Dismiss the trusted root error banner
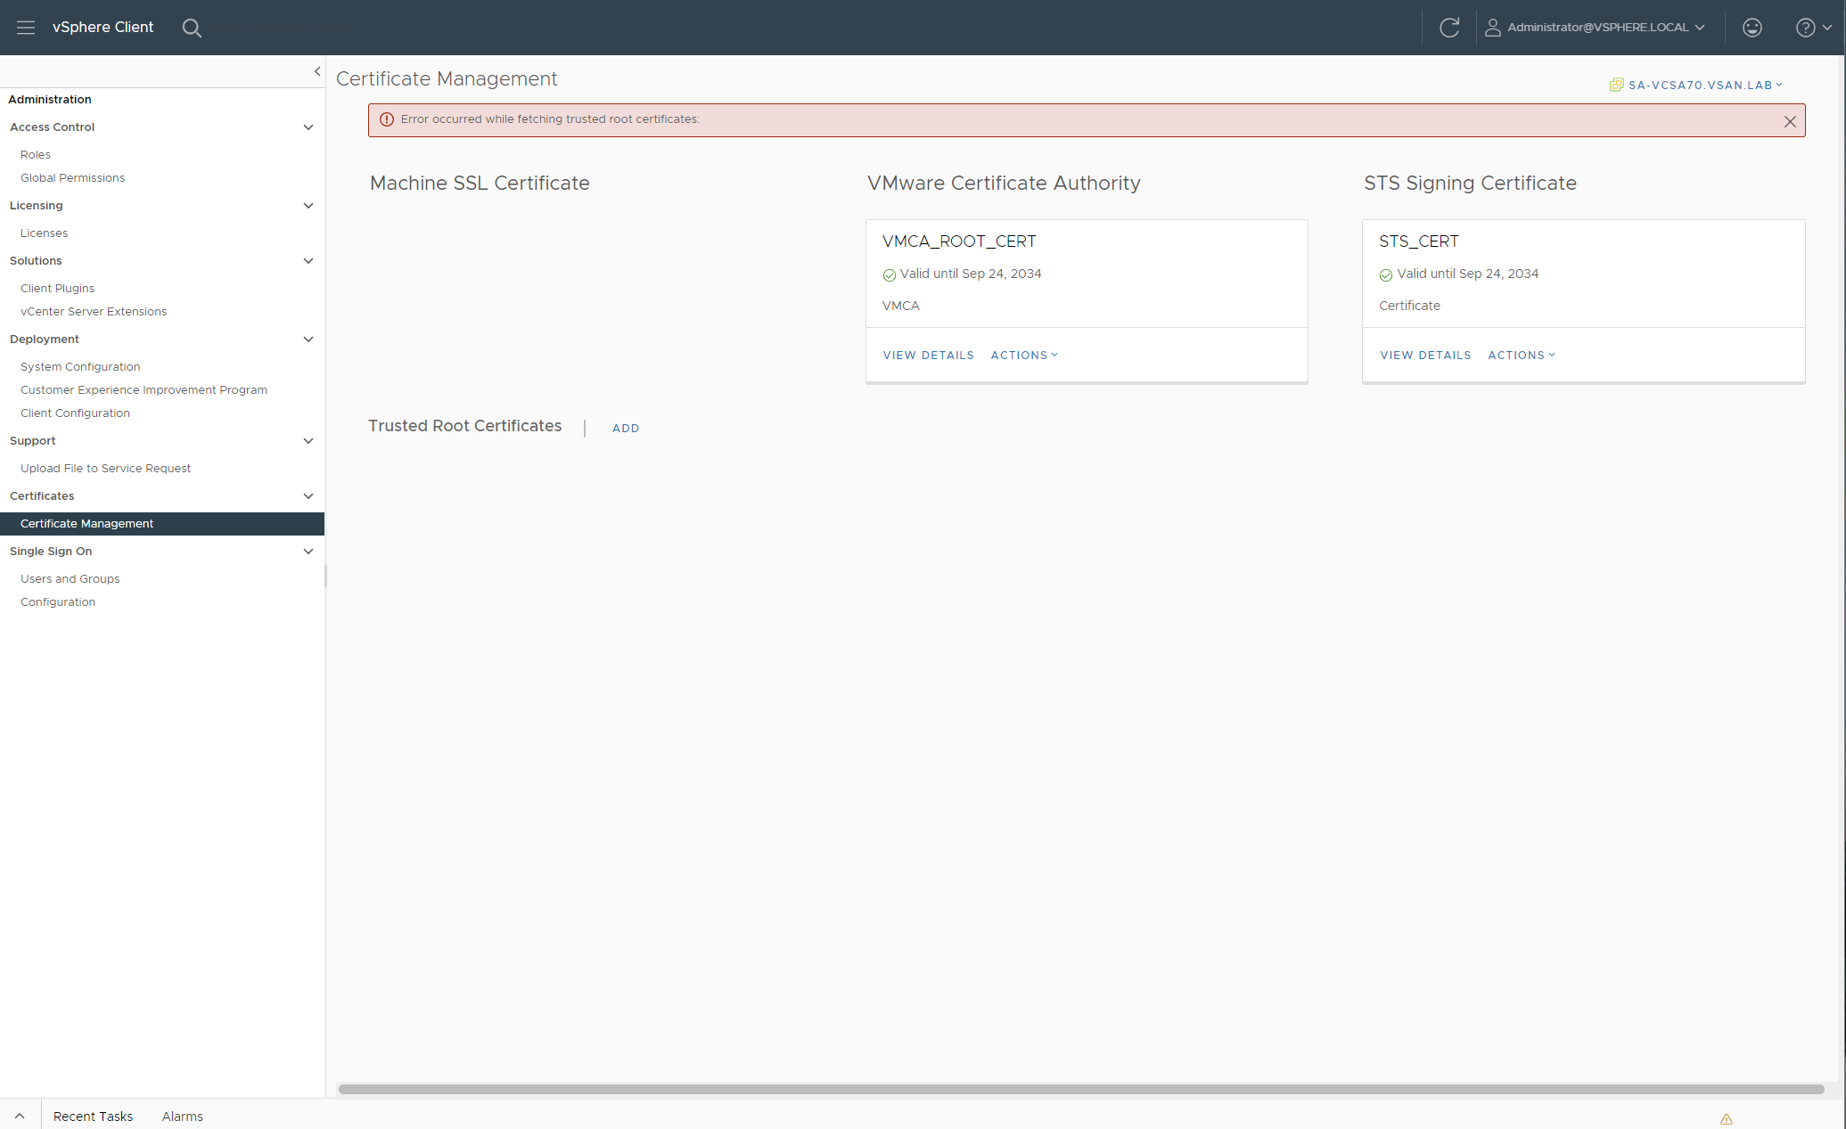 pyautogui.click(x=1790, y=121)
